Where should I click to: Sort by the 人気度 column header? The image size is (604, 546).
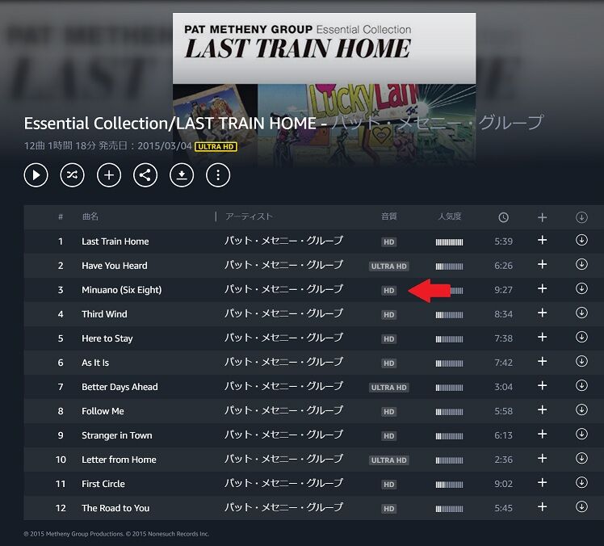tap(450, 216)
